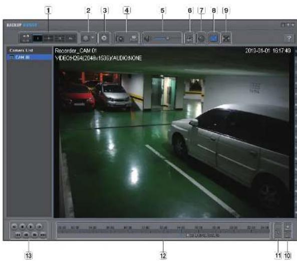Click the fisheye view globe icon

[86, 38]
